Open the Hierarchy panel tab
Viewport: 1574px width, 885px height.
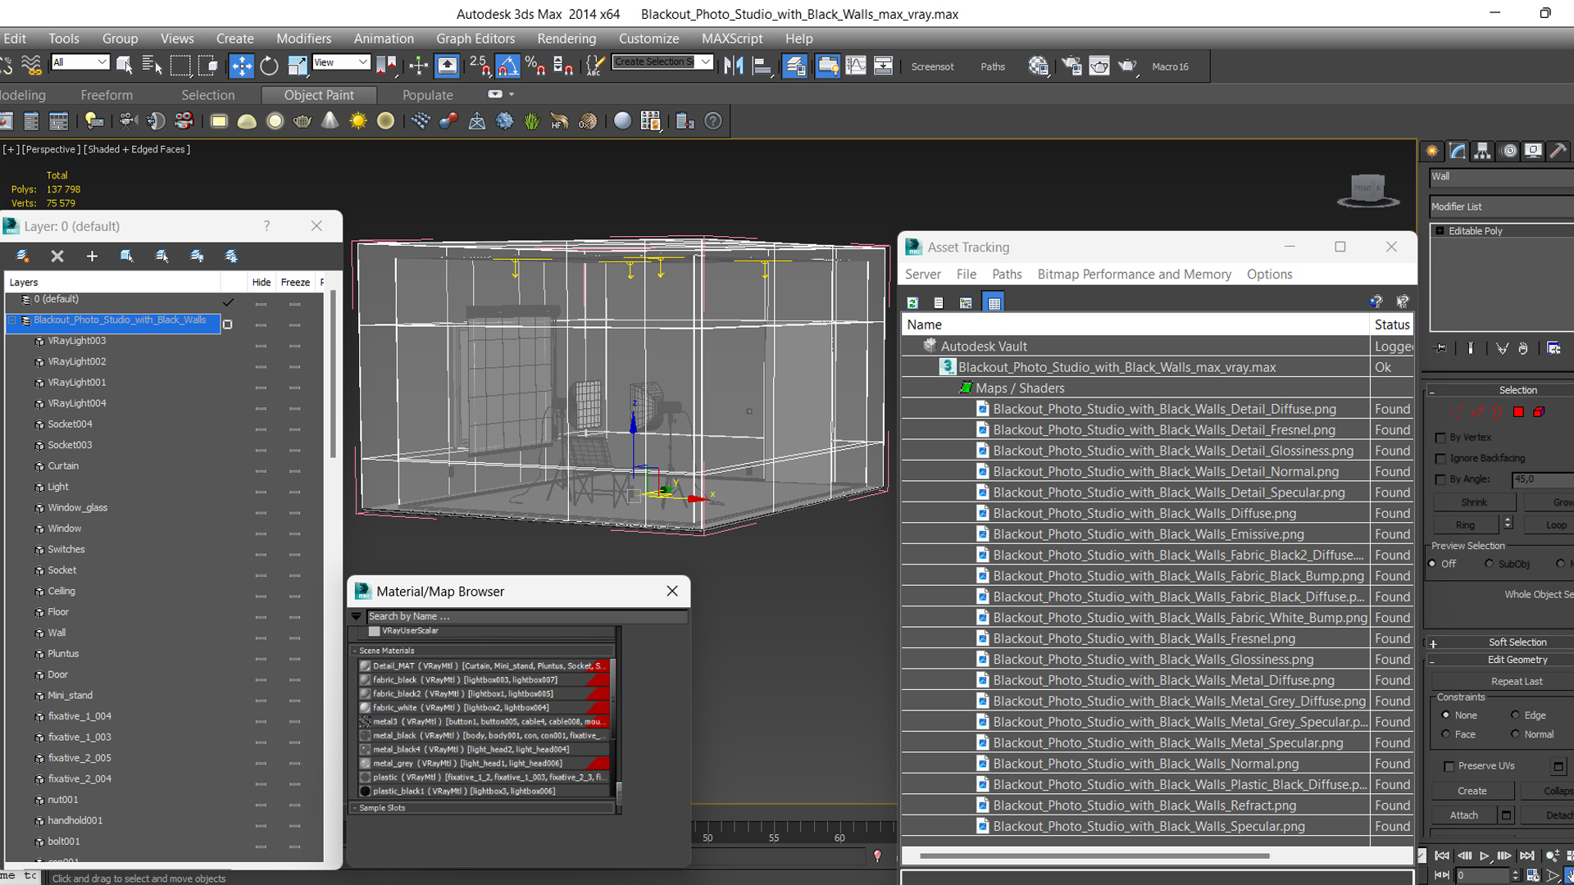click(1482, 151)
